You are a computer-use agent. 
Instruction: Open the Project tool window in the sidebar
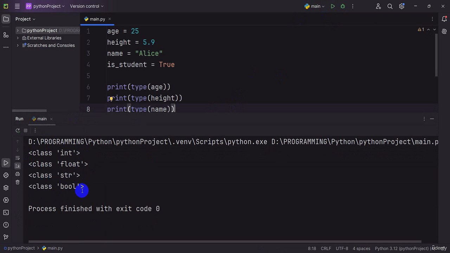tap(6, 19)
